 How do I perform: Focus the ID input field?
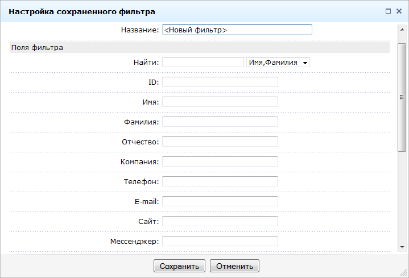coord(220,82)
